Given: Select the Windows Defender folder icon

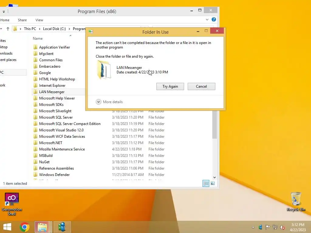Looking at the screenshot, I should (35, 174).
